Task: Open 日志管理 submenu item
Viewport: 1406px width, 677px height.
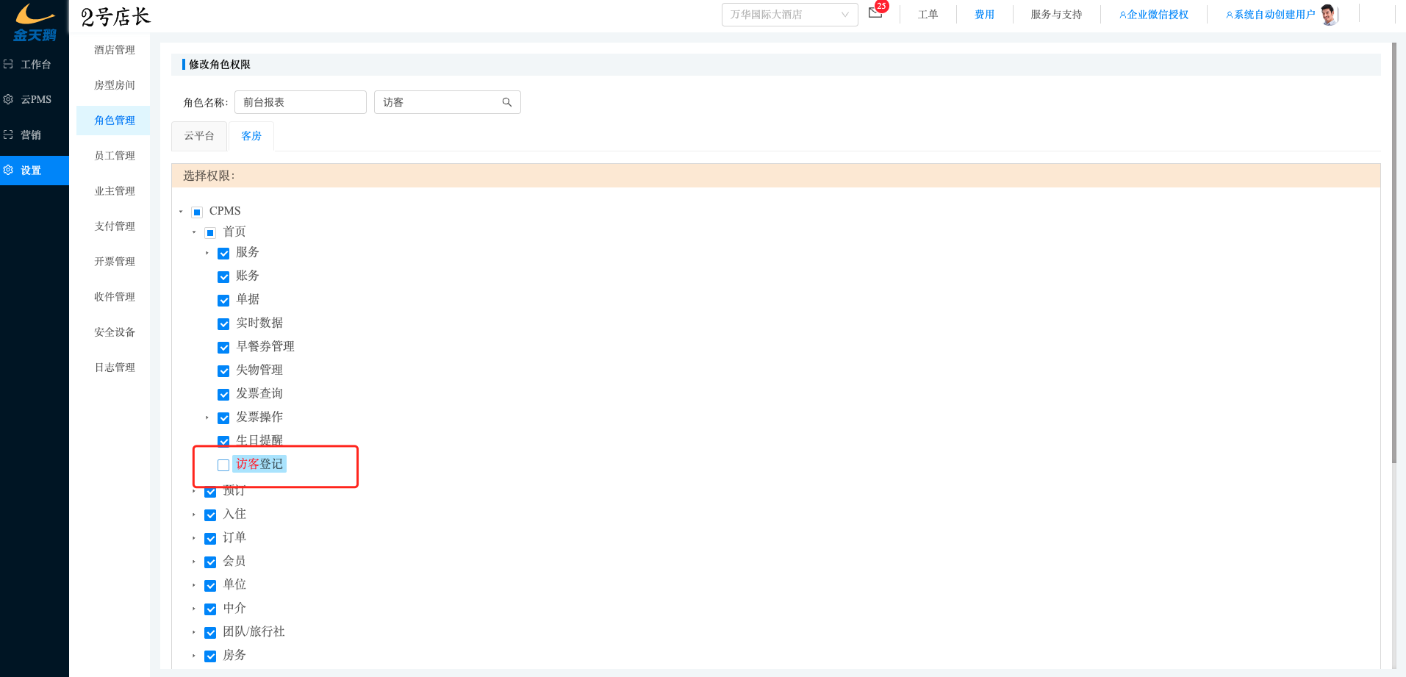Action: tap(115, 368)
